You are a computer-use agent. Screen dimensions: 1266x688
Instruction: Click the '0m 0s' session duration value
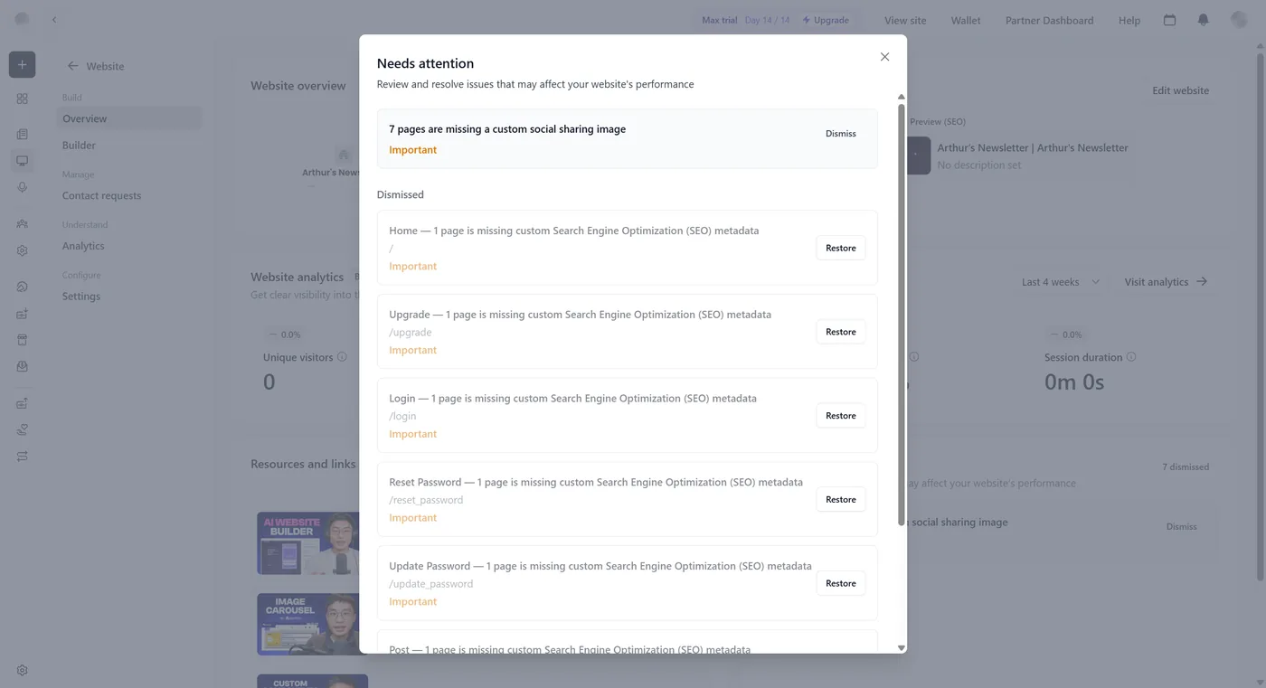(x=1074, y=382)
